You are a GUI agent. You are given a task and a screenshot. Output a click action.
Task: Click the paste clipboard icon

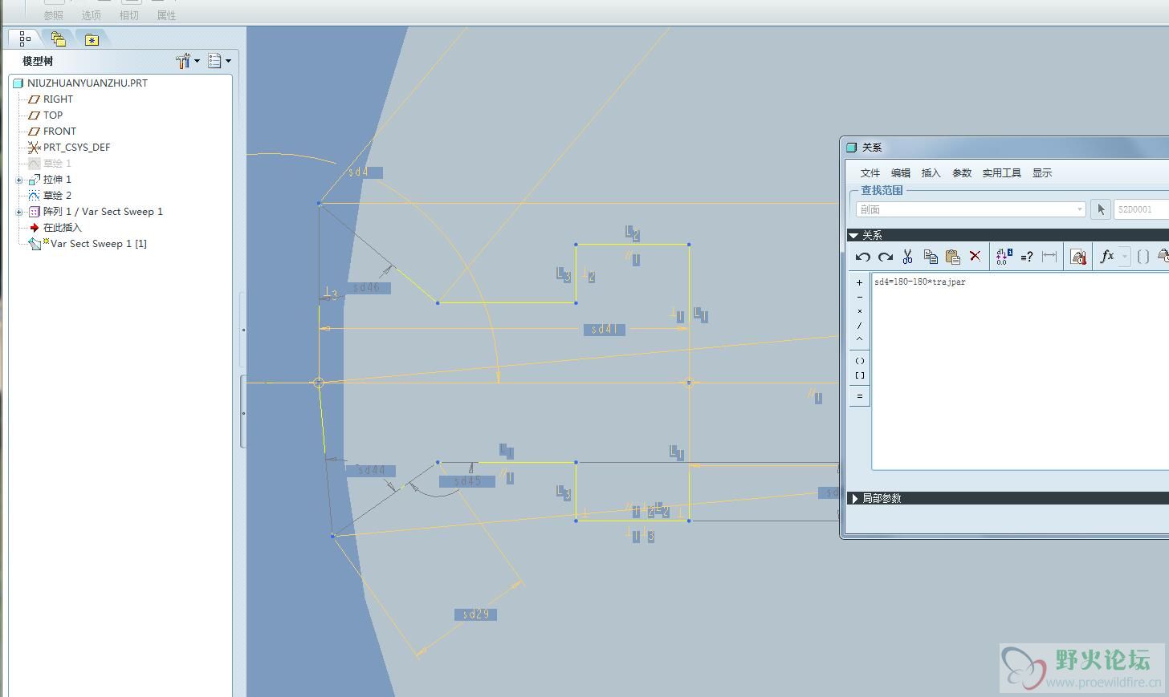click(953, 257)
